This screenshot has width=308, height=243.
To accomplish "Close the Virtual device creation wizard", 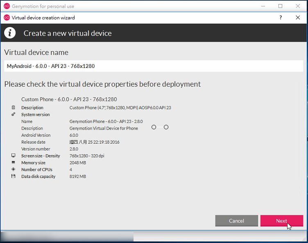I will click(x=298, y=18).
